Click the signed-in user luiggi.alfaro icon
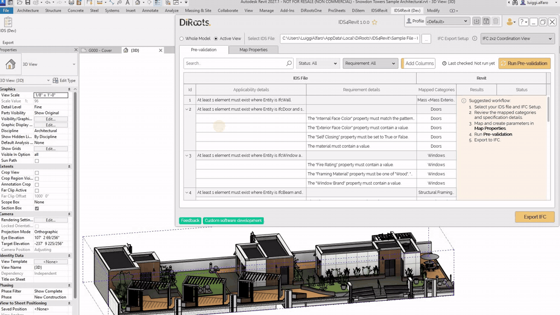 click(x=523, y=3)
